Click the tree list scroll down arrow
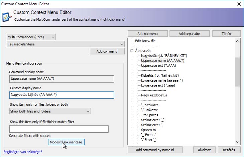The image size is (244, 157). click(x=237, y=142)
